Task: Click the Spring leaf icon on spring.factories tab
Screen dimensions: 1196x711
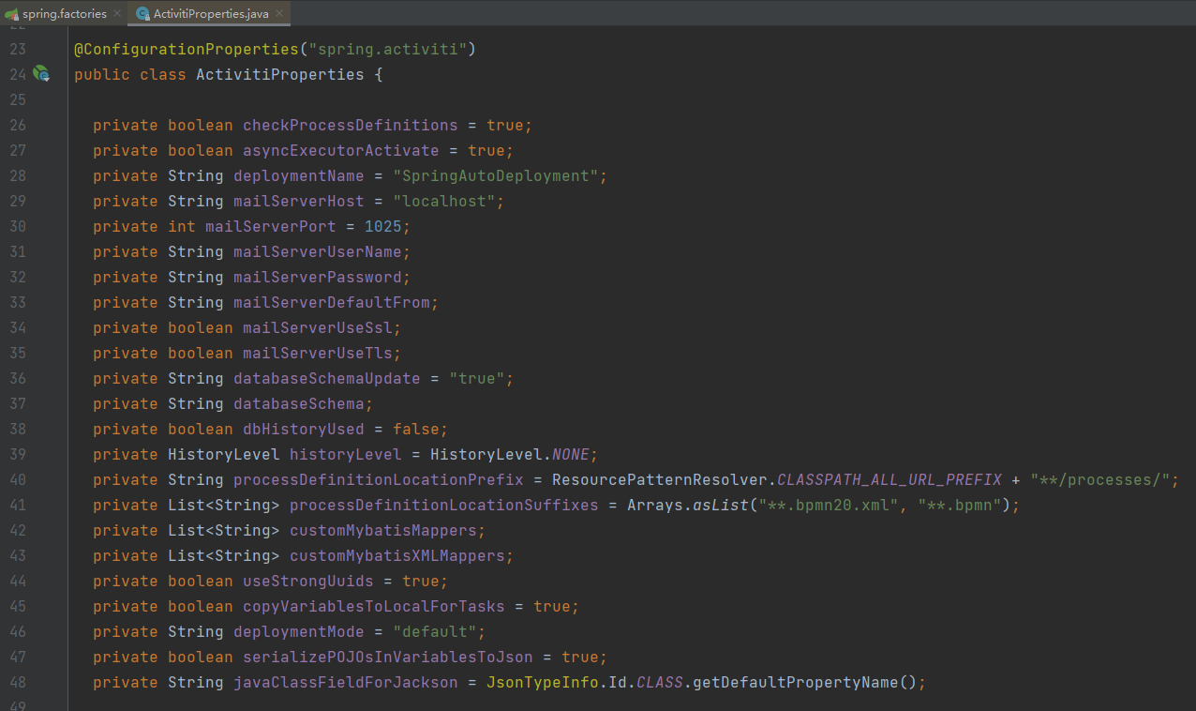Action: pyautogui.click(x=12, y=14)
